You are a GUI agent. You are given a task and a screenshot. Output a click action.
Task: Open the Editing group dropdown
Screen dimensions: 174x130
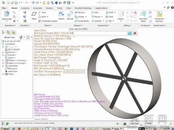click(127, 25)
